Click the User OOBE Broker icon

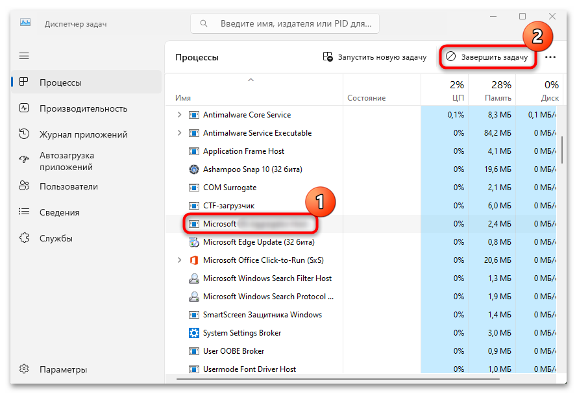click(193, 351)
